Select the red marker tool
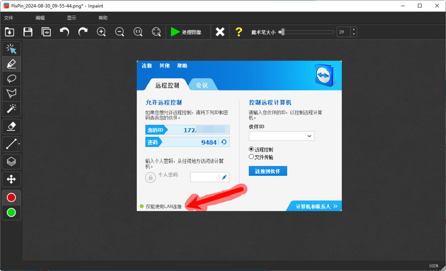 (11, 64)
